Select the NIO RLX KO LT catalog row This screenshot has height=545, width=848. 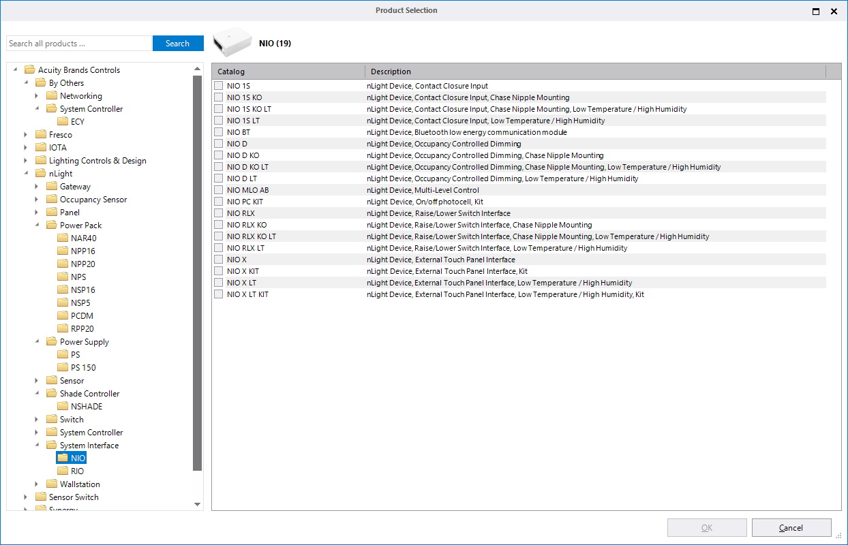[519, 236]
